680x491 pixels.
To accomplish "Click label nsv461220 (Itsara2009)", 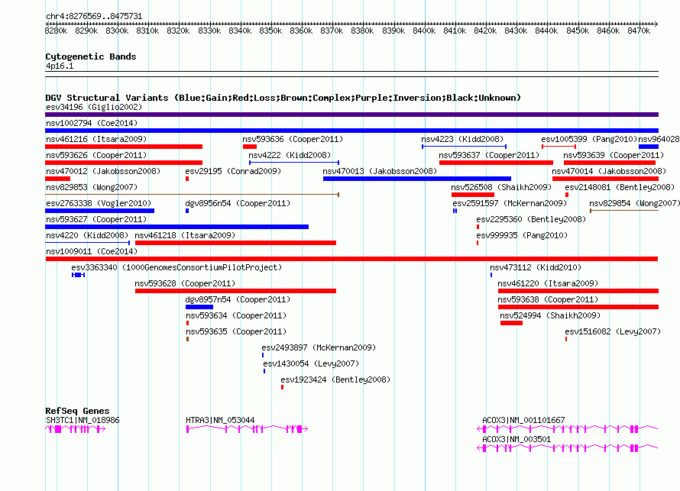I will 548,283.
